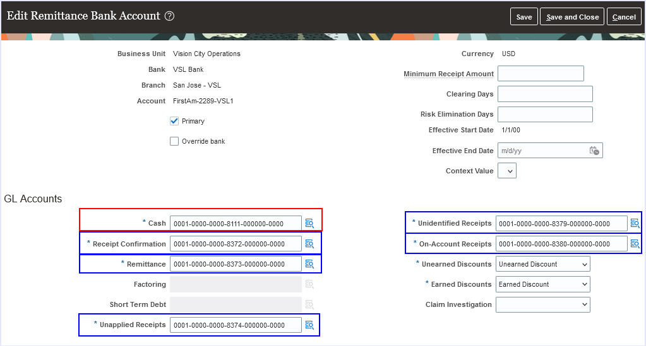Screen dimensions: 646x346
Task: Open Earned Discounts dropdown
Action: coord(543,284)
